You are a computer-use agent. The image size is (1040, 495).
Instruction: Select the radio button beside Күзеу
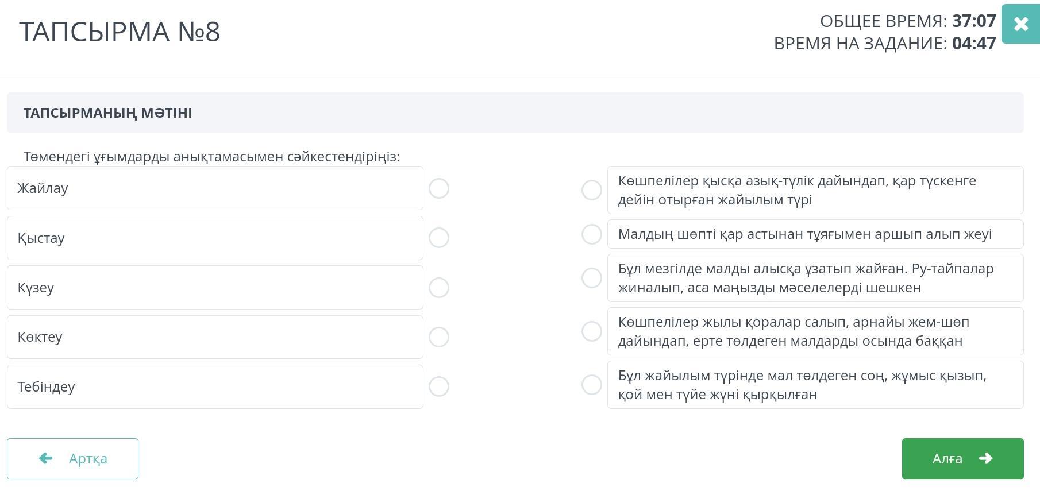(x=439, y=288)
